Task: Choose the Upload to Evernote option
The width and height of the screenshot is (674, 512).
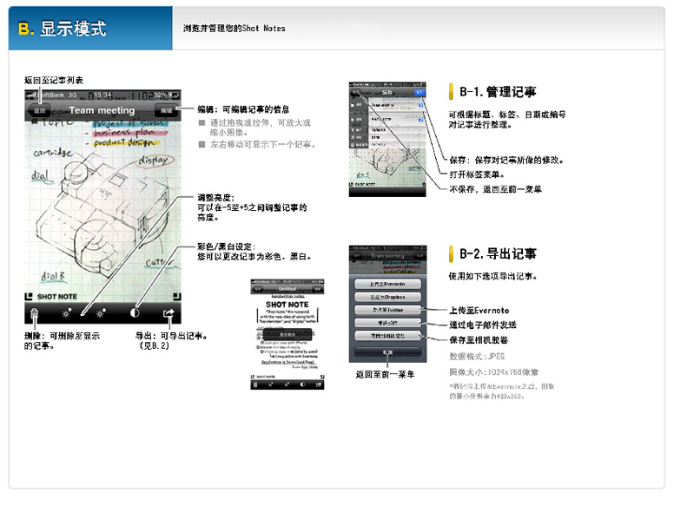Action: pos(387,284)
